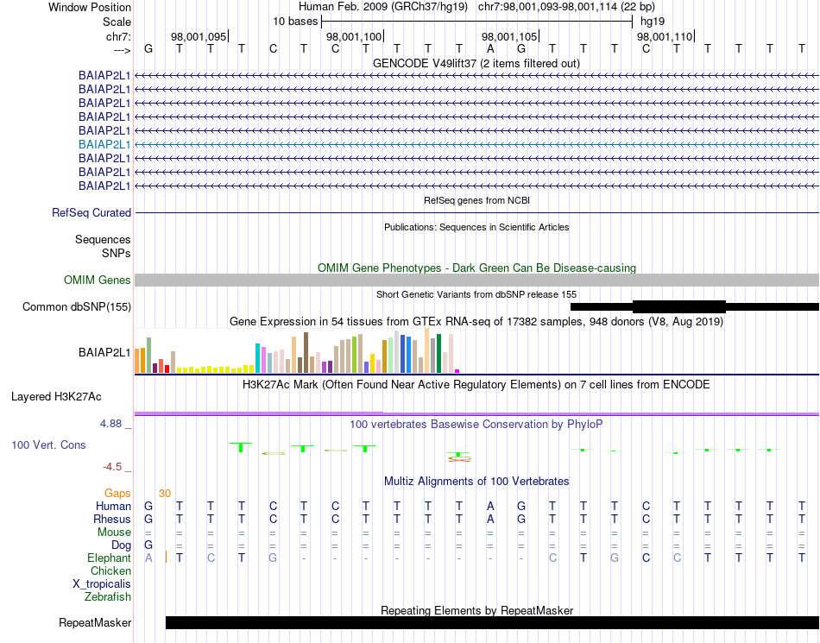Click the A base in the ruler sequence row
Screen dimensions: 820x643
[490, 49]
